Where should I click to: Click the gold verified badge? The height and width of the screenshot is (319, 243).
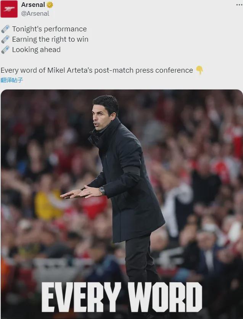coord(50,5)
